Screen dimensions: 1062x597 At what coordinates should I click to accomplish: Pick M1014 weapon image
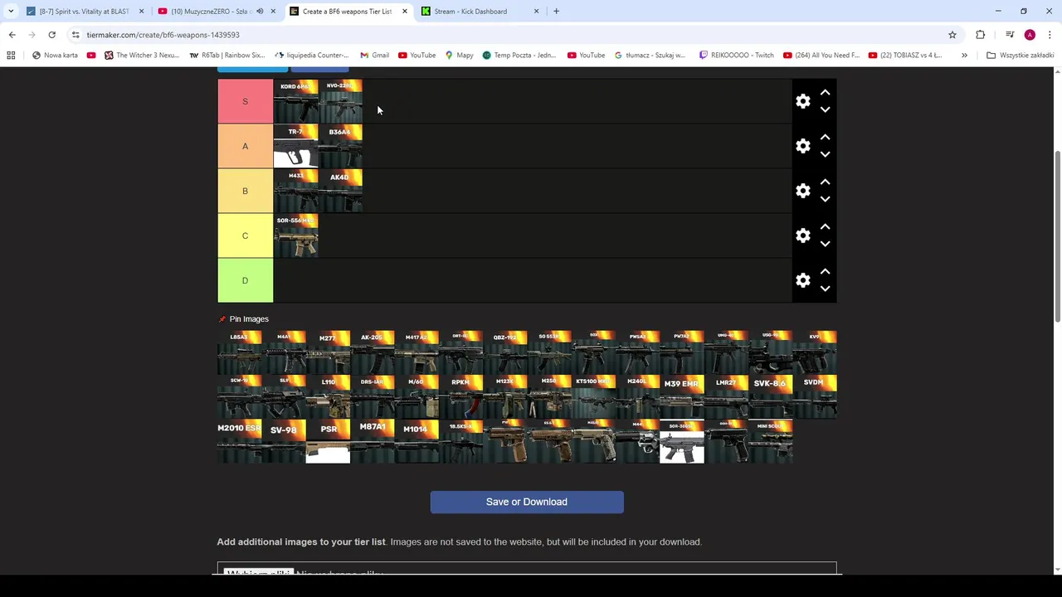(x=417, y=441)
